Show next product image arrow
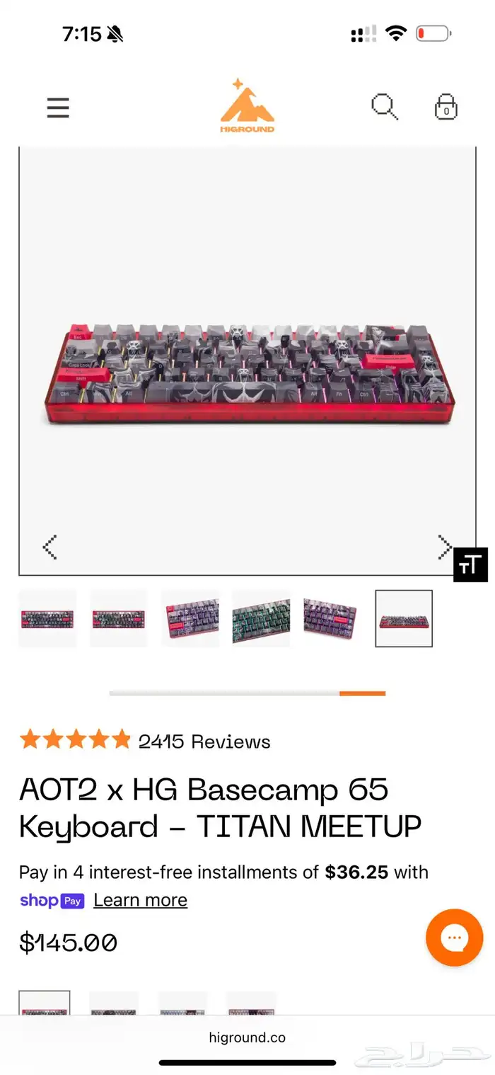495x1075 pixels. point(445,547)
